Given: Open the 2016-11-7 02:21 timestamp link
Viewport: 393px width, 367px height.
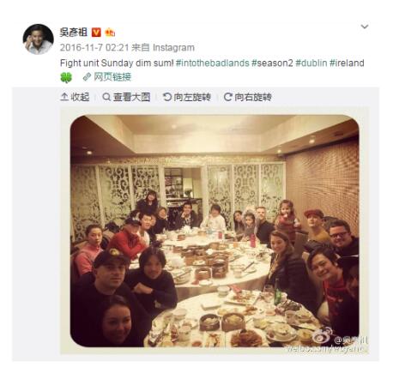Looking at the screenshot, I should coord(94,47).
